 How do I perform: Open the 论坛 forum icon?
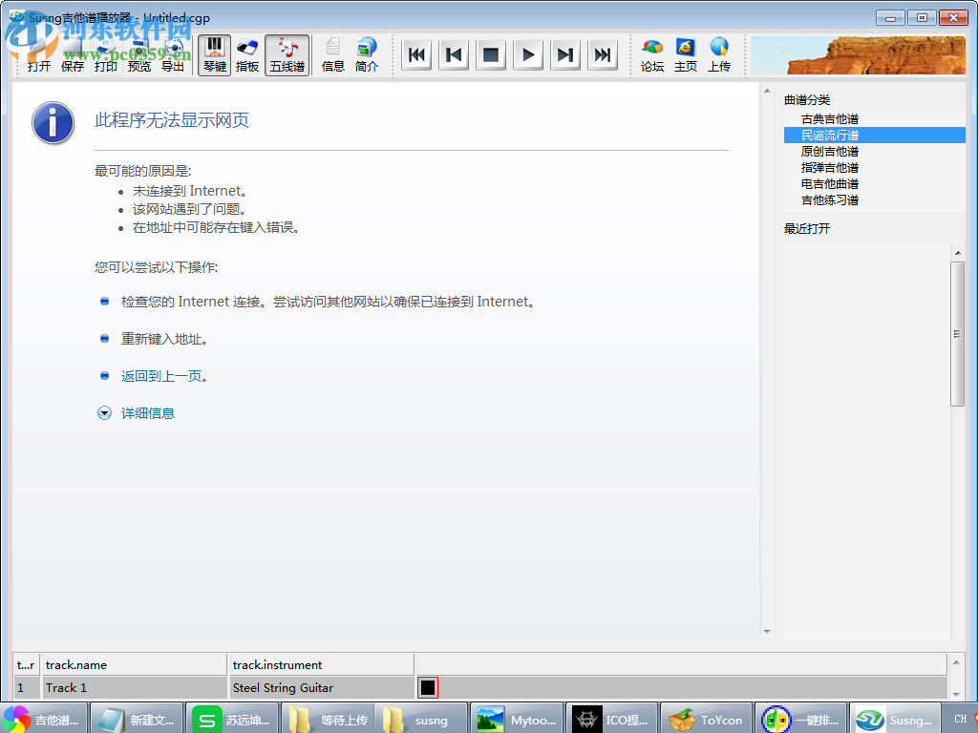coord(651,54)
